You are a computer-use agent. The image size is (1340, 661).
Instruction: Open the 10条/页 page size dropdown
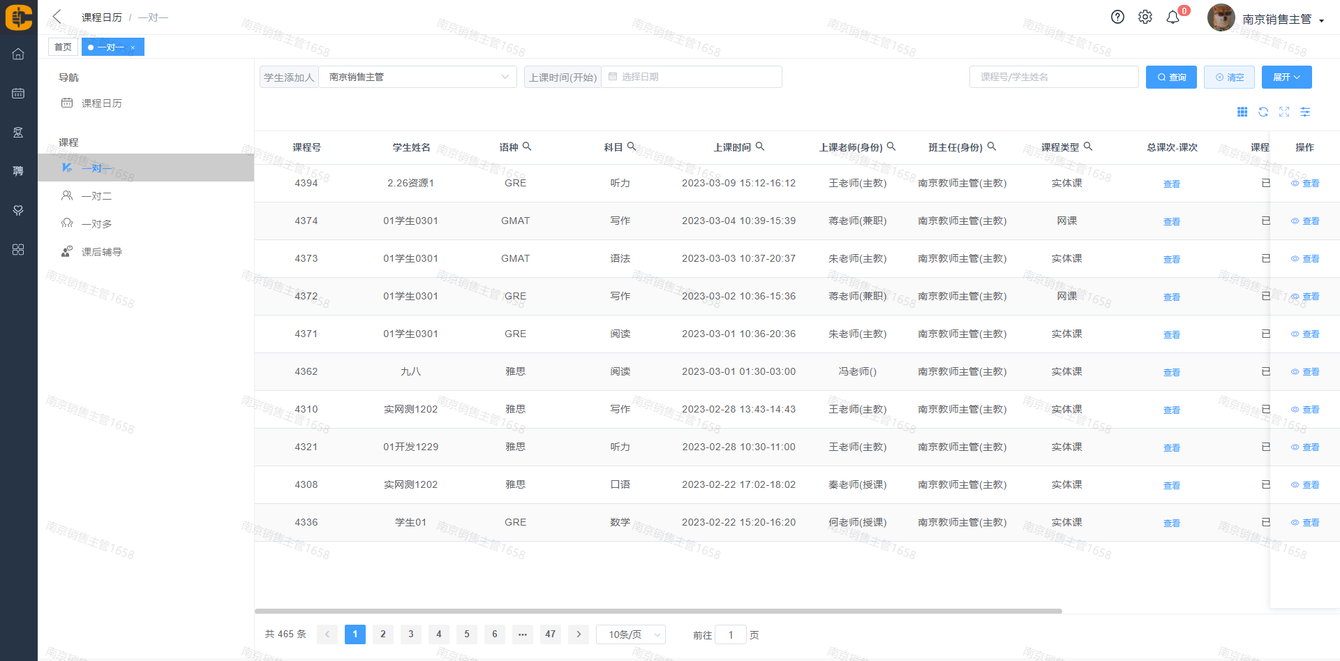(x=631, y=634)
